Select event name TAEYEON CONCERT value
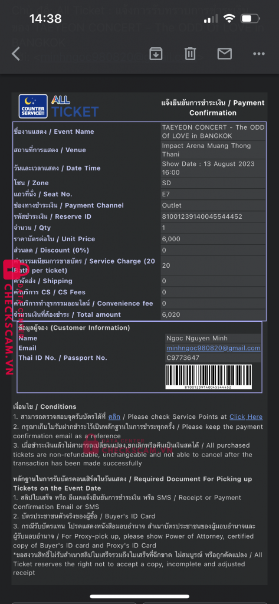 click(x=213, y=132)
